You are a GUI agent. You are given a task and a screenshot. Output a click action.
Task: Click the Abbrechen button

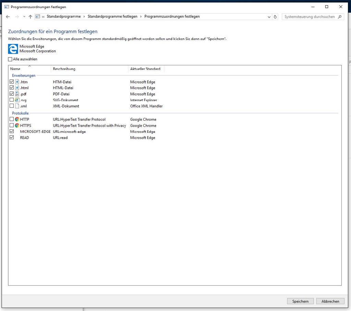point(330,301)
